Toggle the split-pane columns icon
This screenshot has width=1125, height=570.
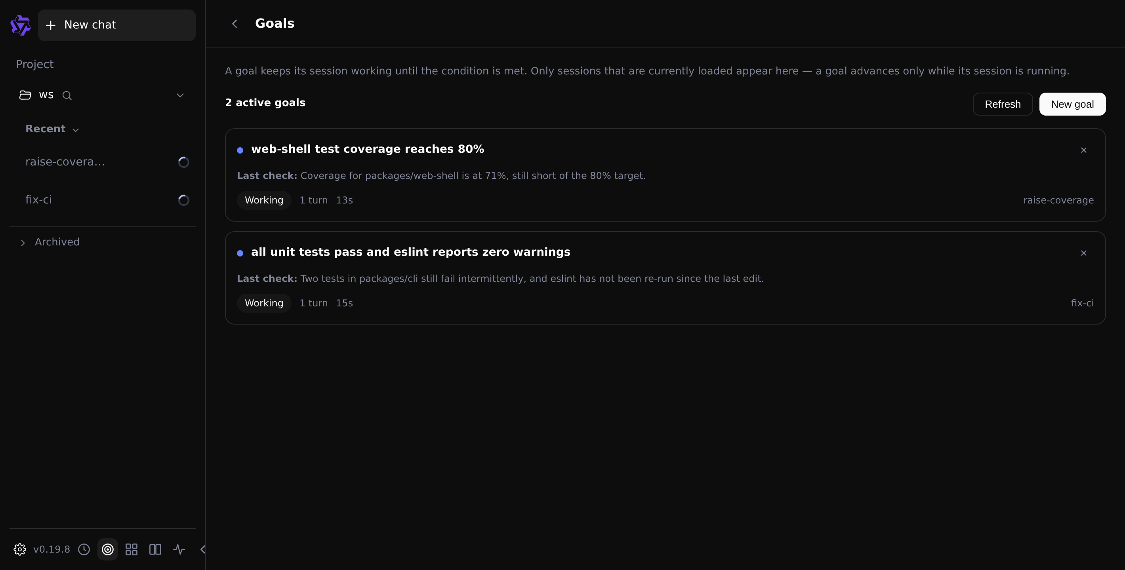[155, 549]
